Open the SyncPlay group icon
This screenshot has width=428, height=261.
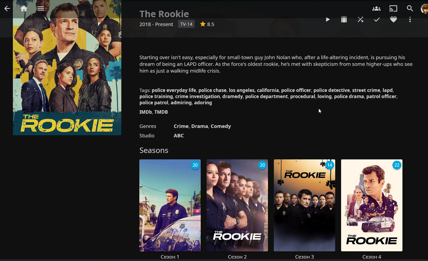point(376,9)
